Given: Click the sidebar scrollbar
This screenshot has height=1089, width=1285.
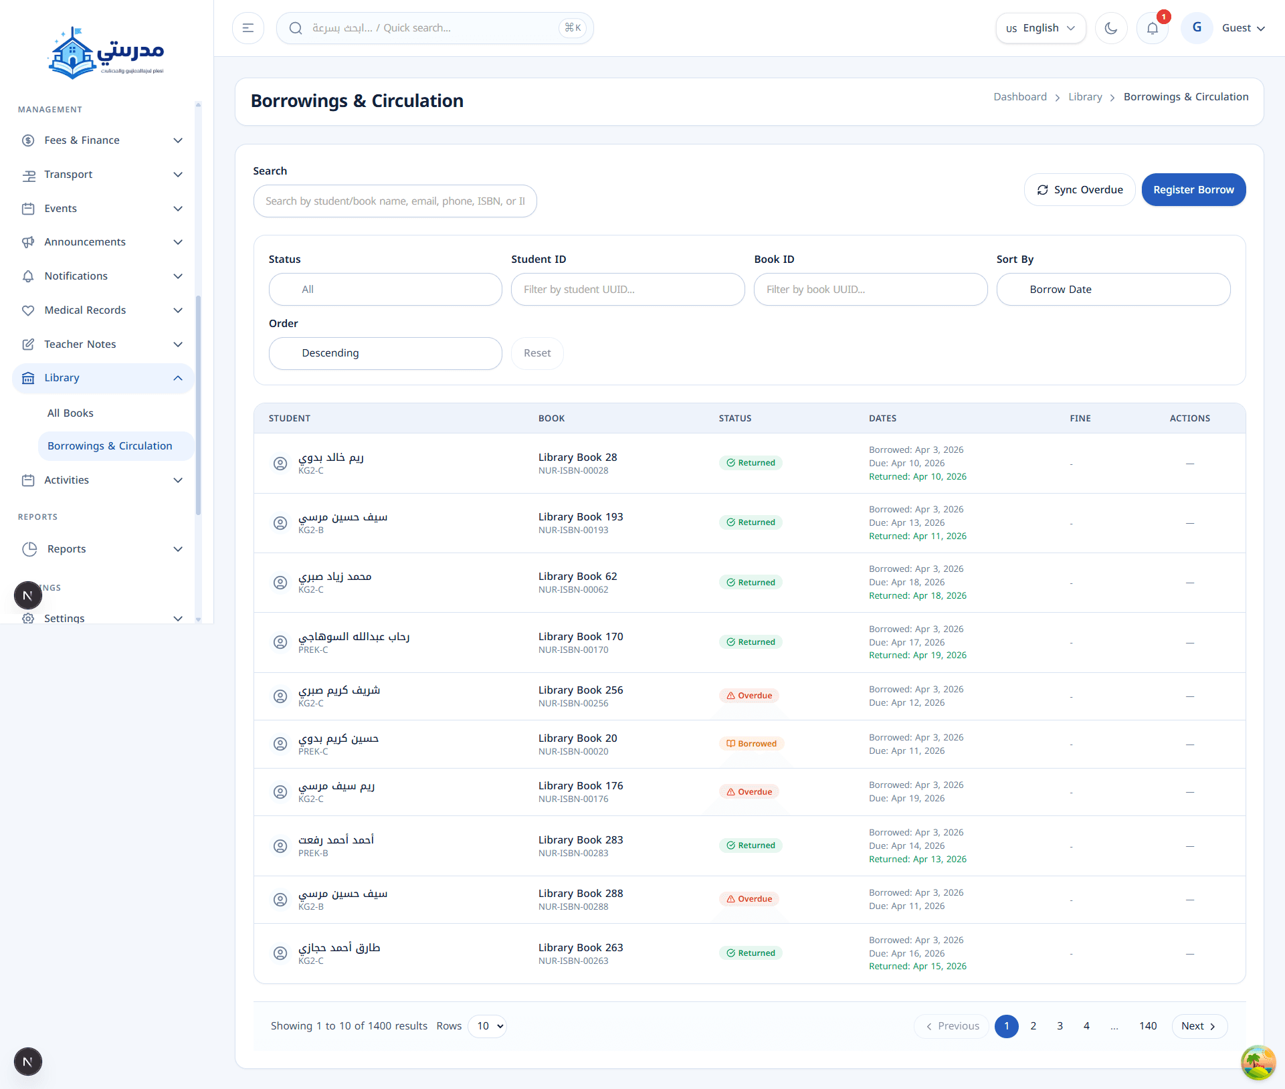Looking at the screenshot, I should tap(198, 405).
